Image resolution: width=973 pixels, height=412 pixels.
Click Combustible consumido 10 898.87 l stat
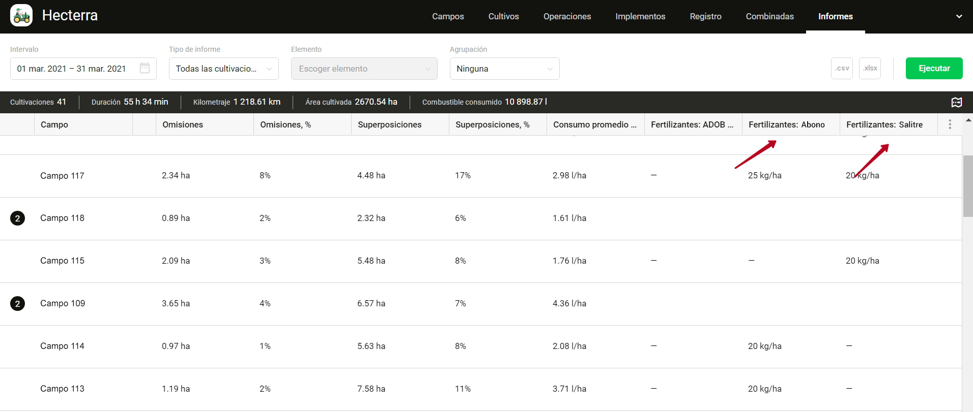tap(484, 102)
